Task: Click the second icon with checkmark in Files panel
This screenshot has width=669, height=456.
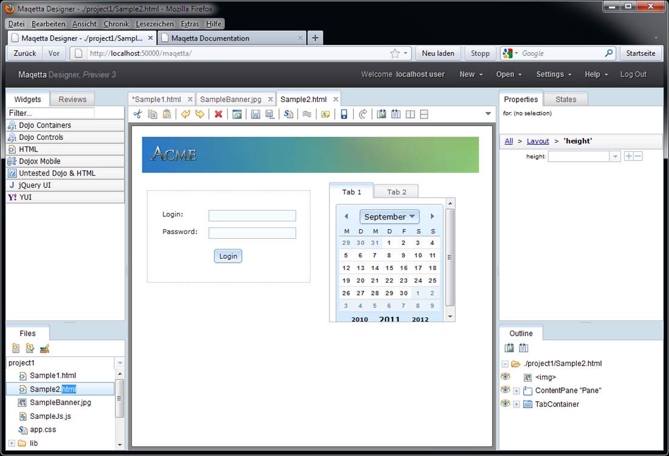Action: click(x=30, y=348)
